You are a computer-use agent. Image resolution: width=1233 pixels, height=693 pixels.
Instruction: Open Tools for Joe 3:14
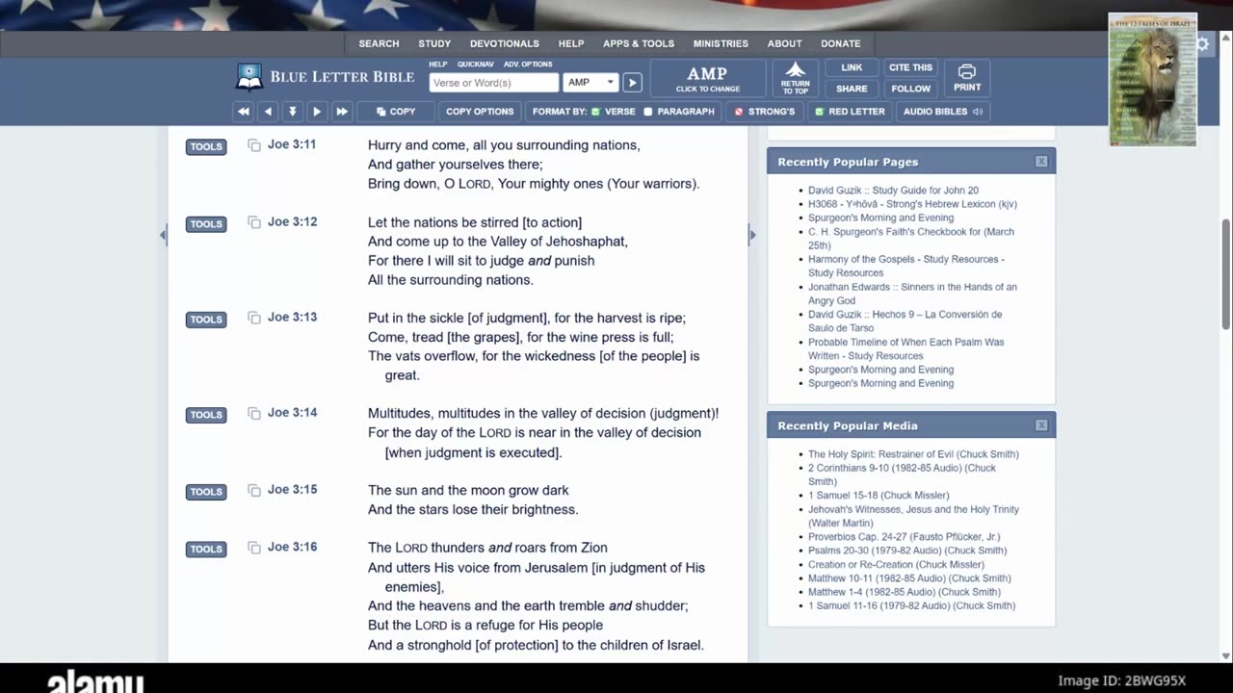pos(206,415)
